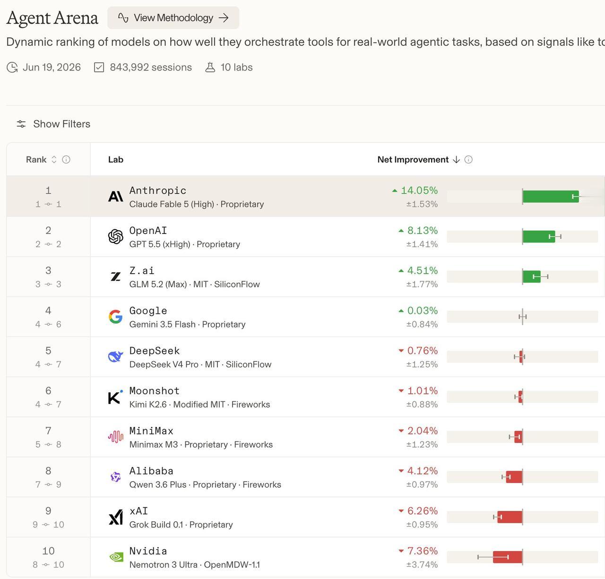Click the filter sliders icon

[x=21, y=124]
